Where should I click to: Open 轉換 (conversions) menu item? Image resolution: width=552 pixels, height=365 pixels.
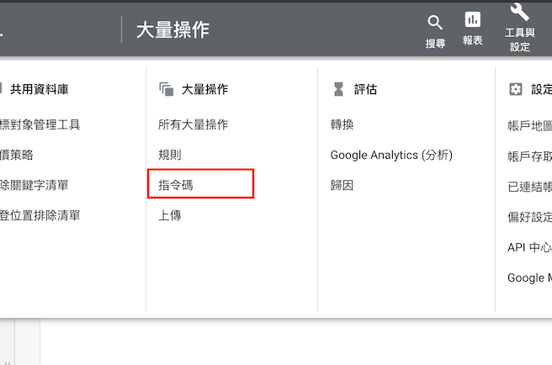click(342, 124)
